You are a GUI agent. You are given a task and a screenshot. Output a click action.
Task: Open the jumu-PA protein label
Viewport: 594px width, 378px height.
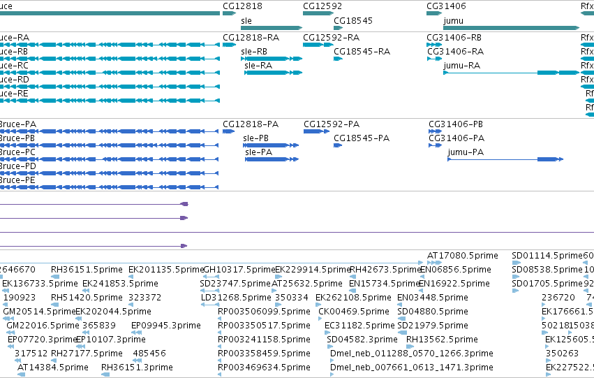[466, 152]
